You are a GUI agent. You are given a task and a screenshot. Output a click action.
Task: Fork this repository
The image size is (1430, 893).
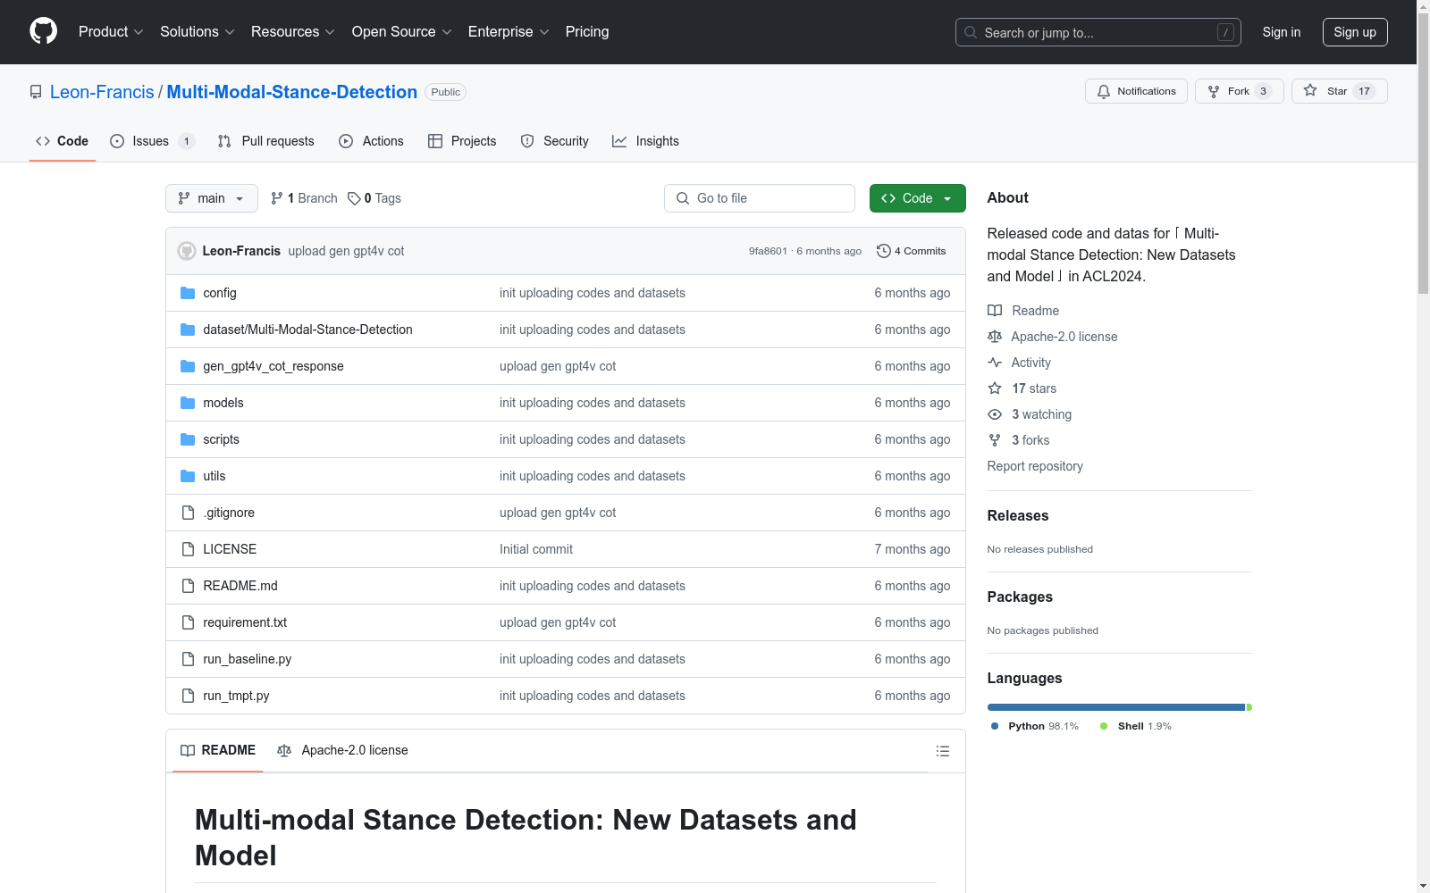1239,91
